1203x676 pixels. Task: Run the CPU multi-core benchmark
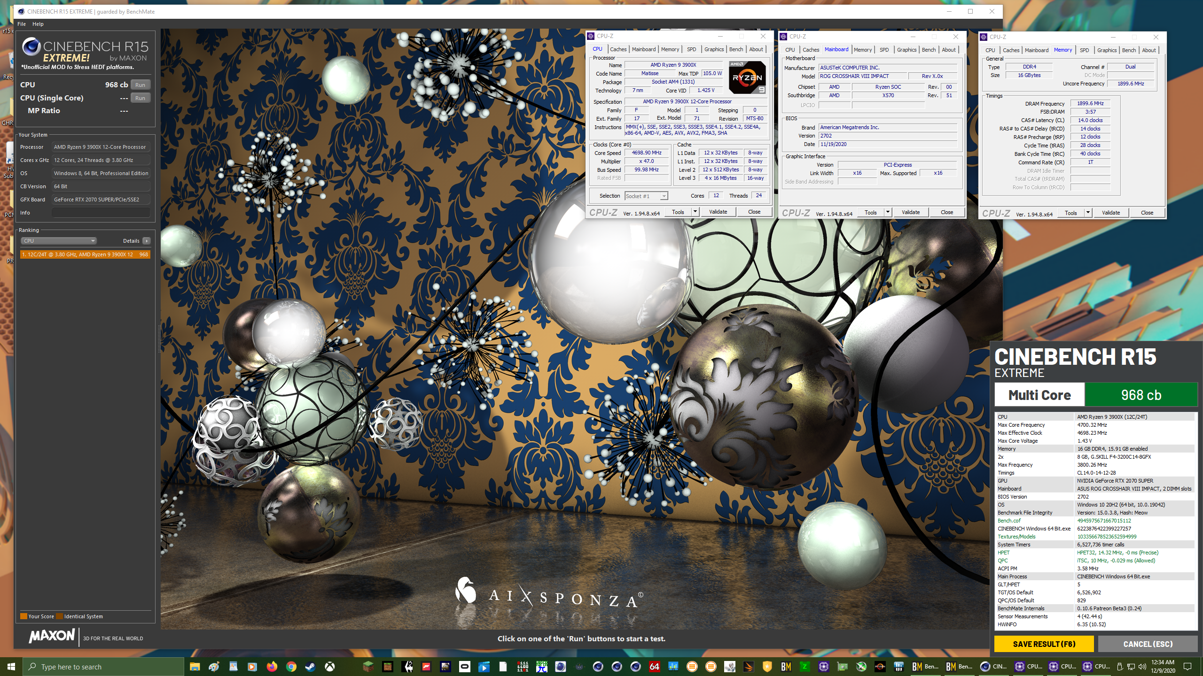[140, 85]
